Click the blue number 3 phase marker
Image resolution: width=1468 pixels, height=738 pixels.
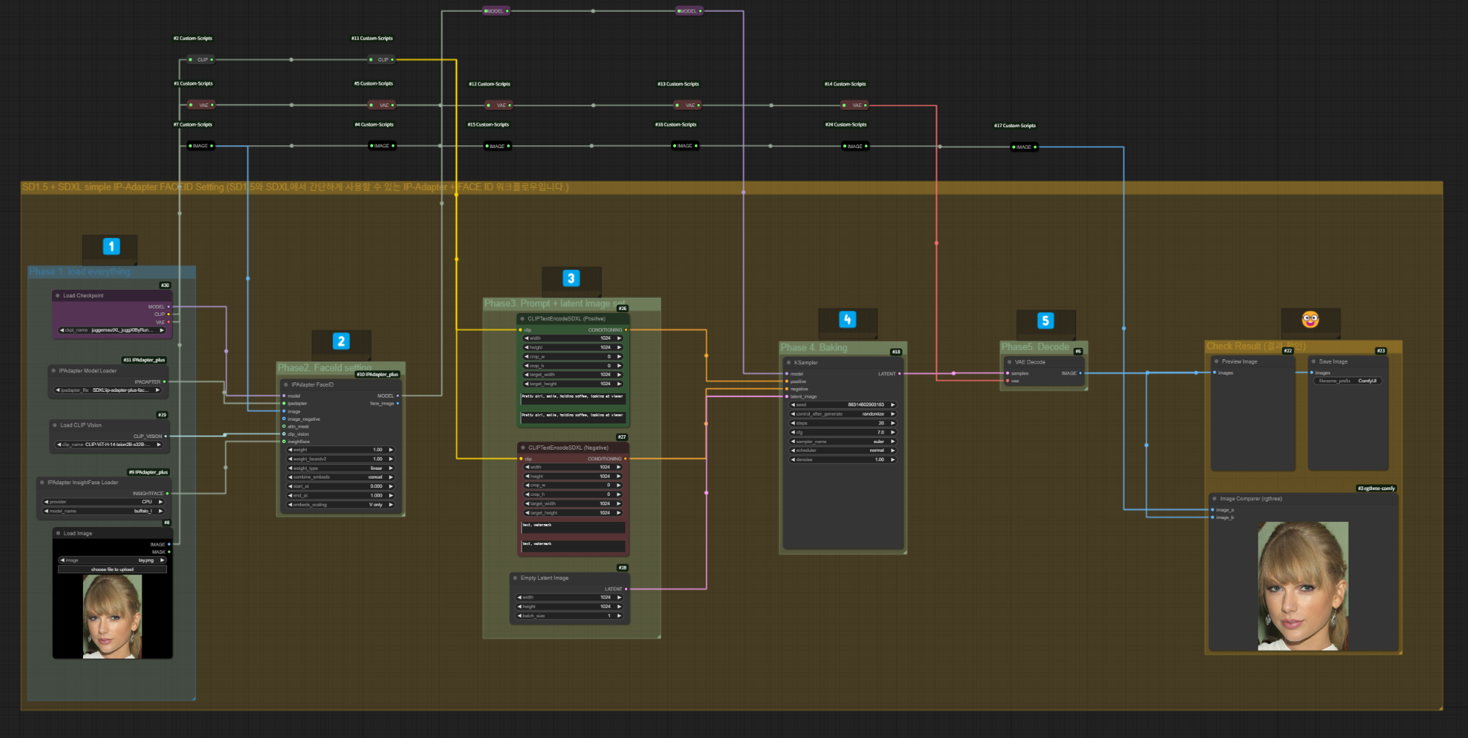571,278
